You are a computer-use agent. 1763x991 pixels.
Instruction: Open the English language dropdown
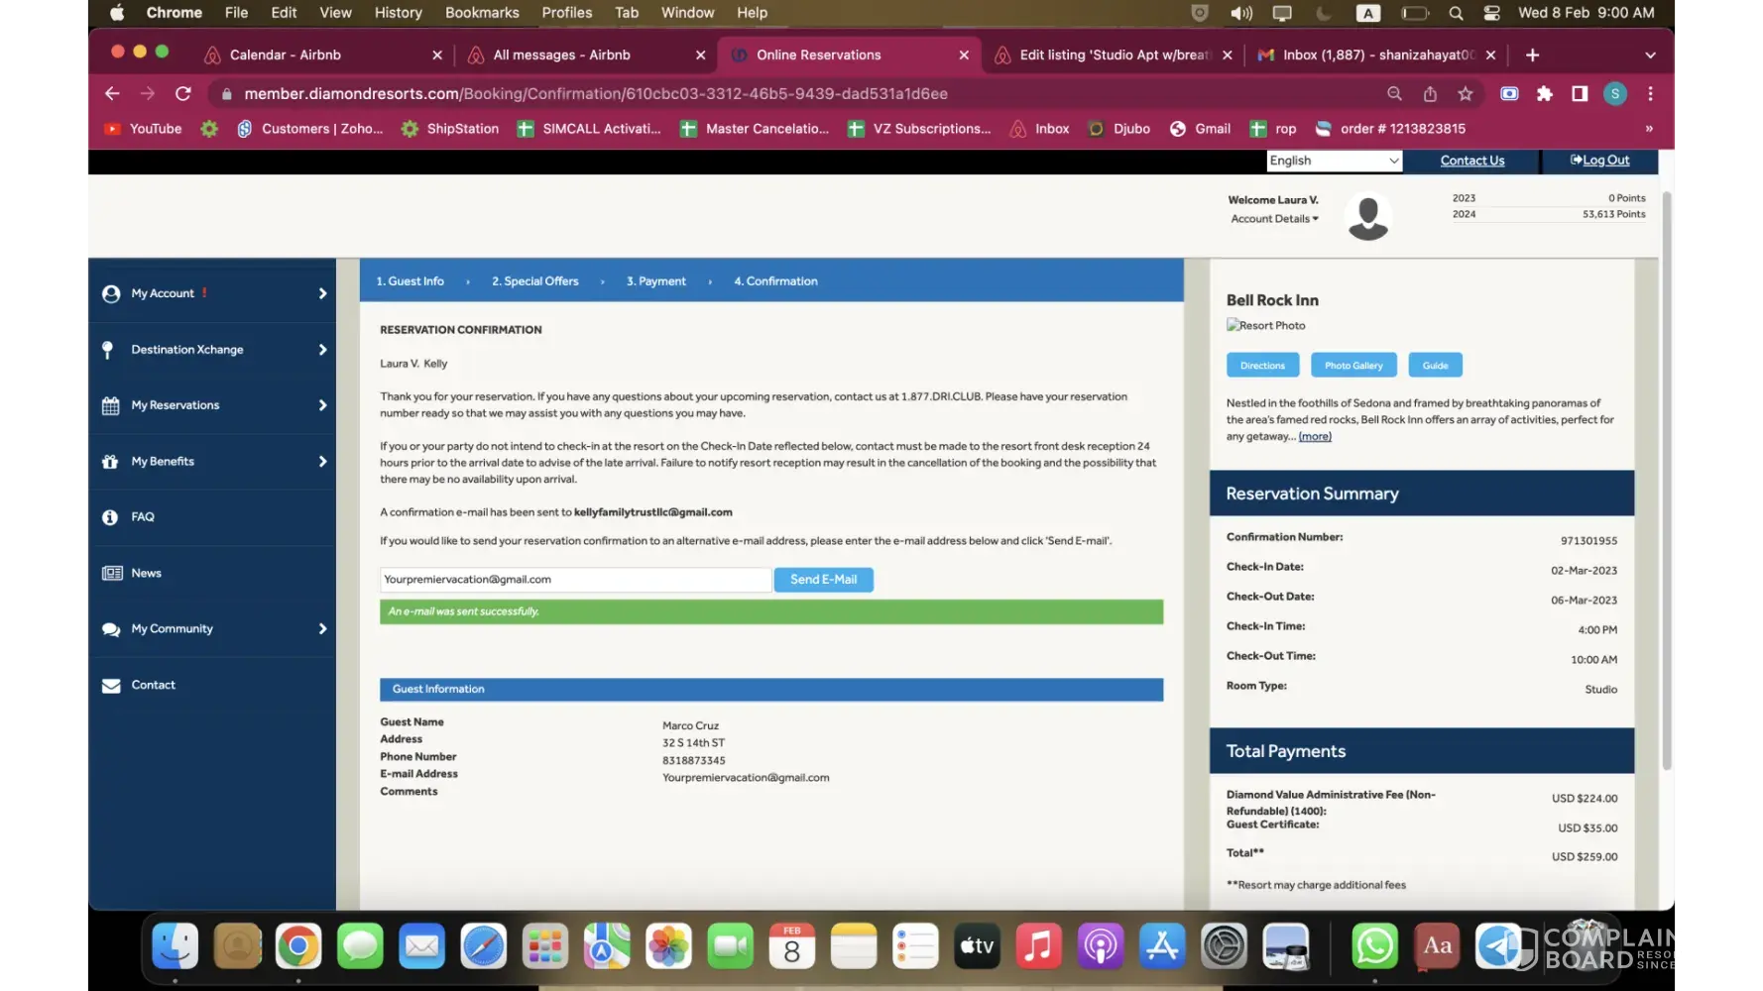coord(1334,161)
